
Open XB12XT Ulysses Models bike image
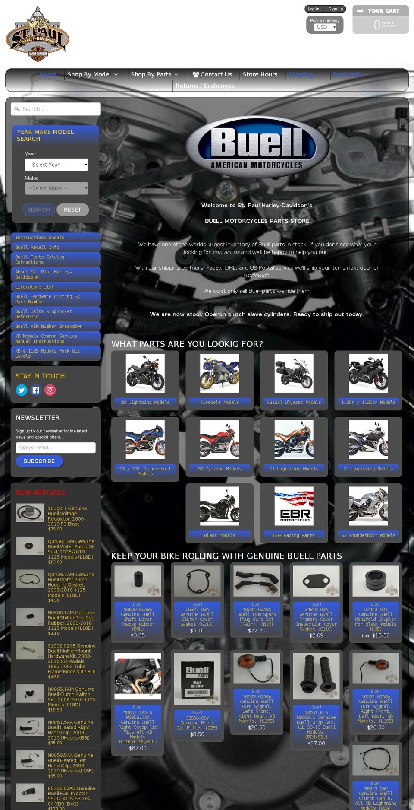294,373
